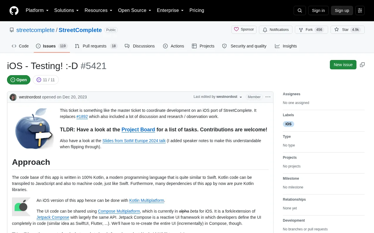Expand the Resources menu
374x233 pixels.
point(98,10)
